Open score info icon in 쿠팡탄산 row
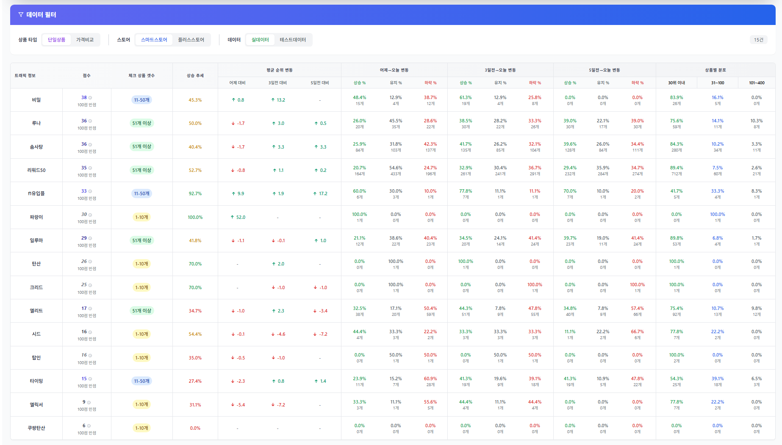This screenshot has width=782, height=445. [89, 426]
